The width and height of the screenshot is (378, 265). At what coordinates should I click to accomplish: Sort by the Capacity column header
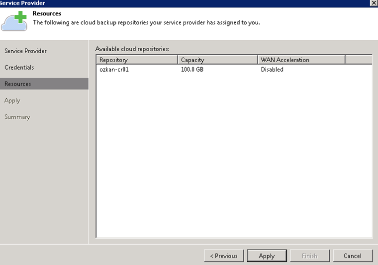218,60
